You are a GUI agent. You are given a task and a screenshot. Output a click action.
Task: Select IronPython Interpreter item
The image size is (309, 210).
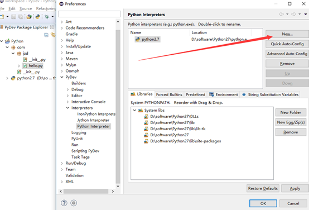pos(96,114)
